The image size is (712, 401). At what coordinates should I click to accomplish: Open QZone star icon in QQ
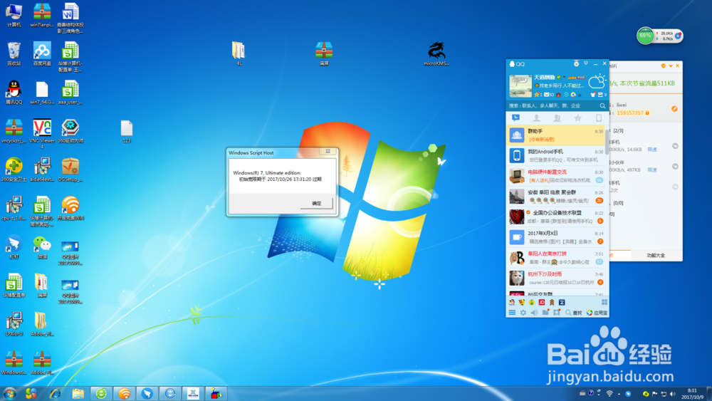pos(537,95)
